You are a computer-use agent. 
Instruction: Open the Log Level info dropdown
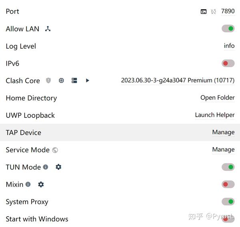click(229, 46)
